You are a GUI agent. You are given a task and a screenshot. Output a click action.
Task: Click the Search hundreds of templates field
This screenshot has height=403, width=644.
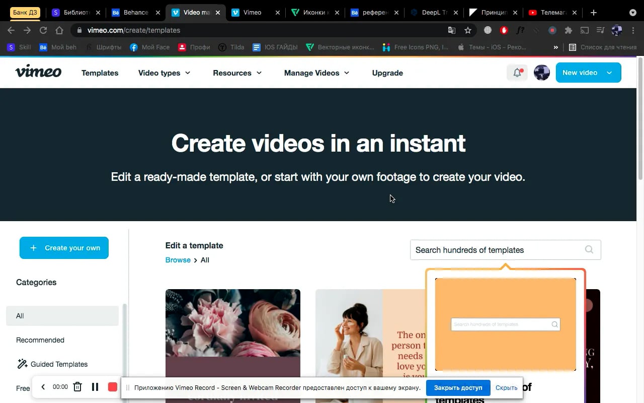[x=505, y=250]
